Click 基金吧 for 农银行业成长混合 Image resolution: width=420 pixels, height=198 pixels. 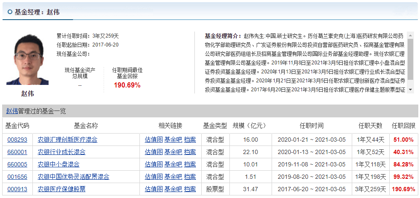pyautogui.click(x=173, y=152)
